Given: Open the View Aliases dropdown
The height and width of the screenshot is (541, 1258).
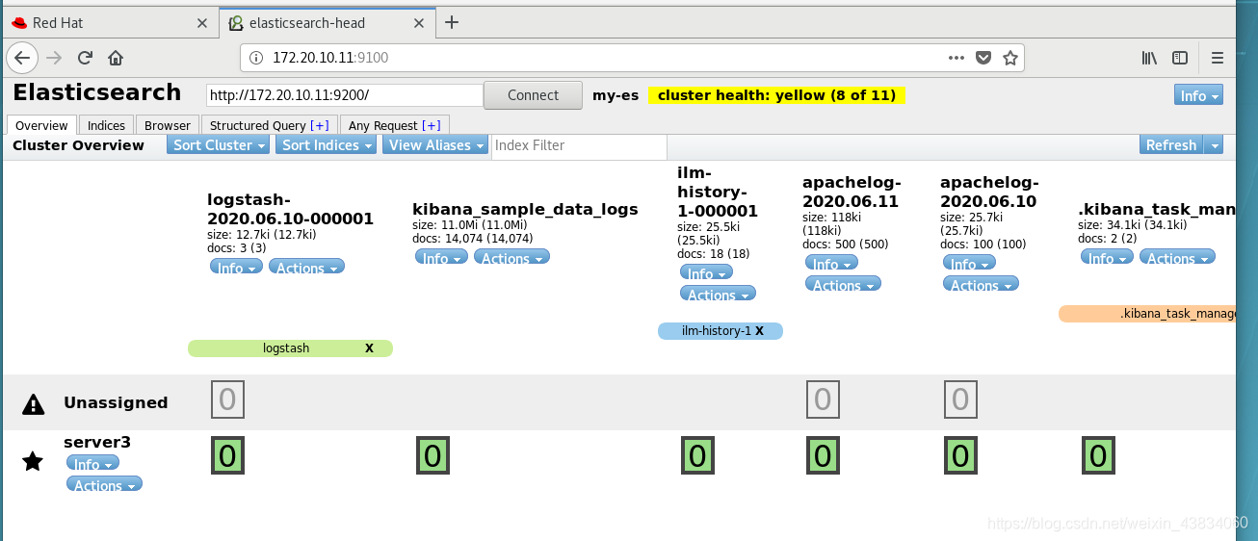Looking at the screenshot, I should pos(435,145).
